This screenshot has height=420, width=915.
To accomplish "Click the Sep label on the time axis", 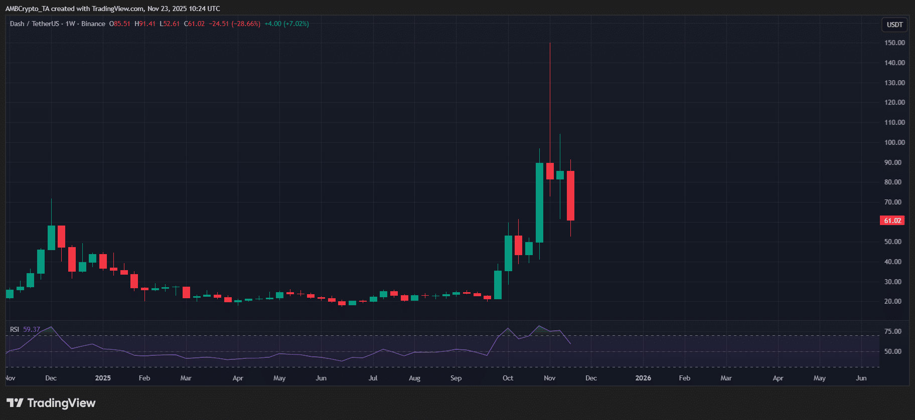I will (455, 378).
